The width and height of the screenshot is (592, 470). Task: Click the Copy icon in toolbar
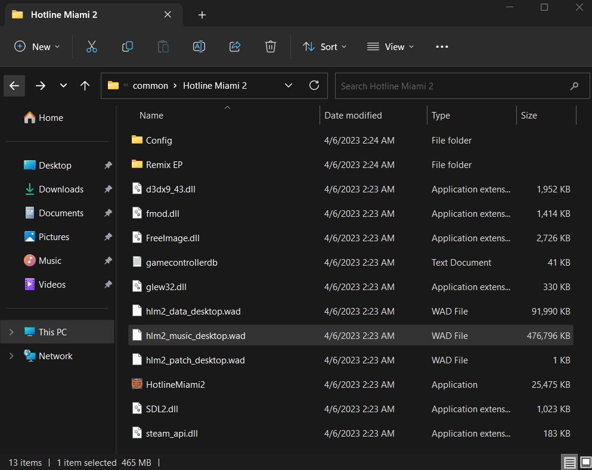tap(127, 46)
